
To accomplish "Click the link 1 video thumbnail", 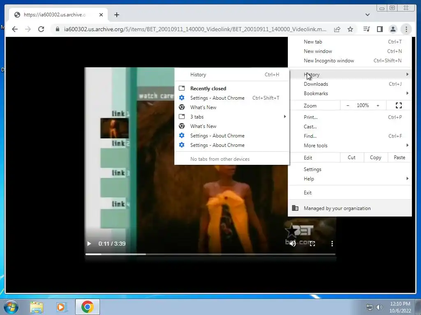I will (114, 128).
